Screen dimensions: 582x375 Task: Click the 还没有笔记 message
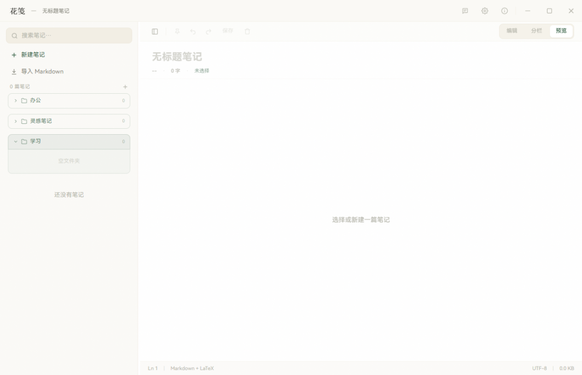coord(69,195)
